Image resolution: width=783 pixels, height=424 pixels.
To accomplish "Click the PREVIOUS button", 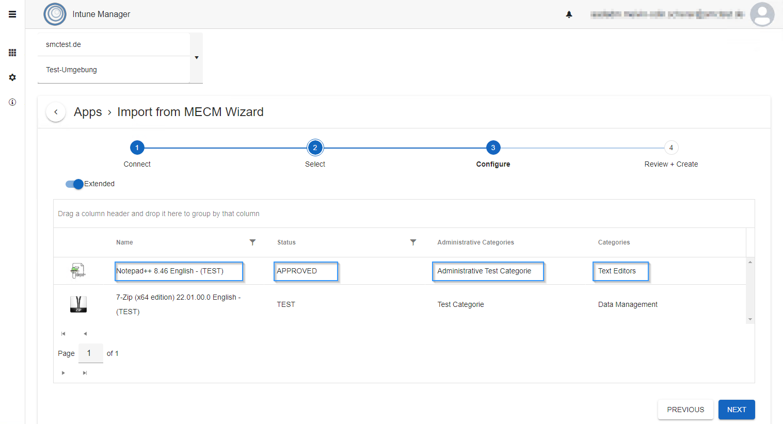I will tap(685, 410).
